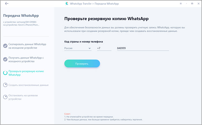Image resolution: width=202 pixels, height=125 pixels.
Task: Close the WhatsApp Transfer window
Action: (x=199, y=4)
